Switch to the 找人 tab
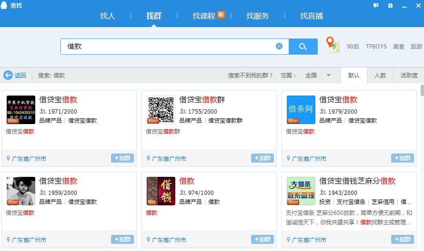 click(x=108, y=16)
